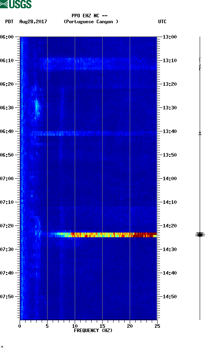Click the '06:00' PDT time label
This screenshot has width=217, height=351.
click(x=7, y=37)
